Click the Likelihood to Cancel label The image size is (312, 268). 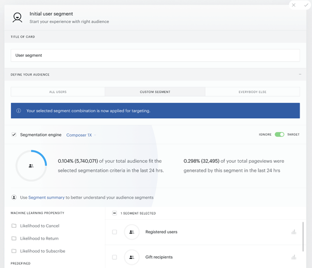pyautogui.click(x=40, y=226)
